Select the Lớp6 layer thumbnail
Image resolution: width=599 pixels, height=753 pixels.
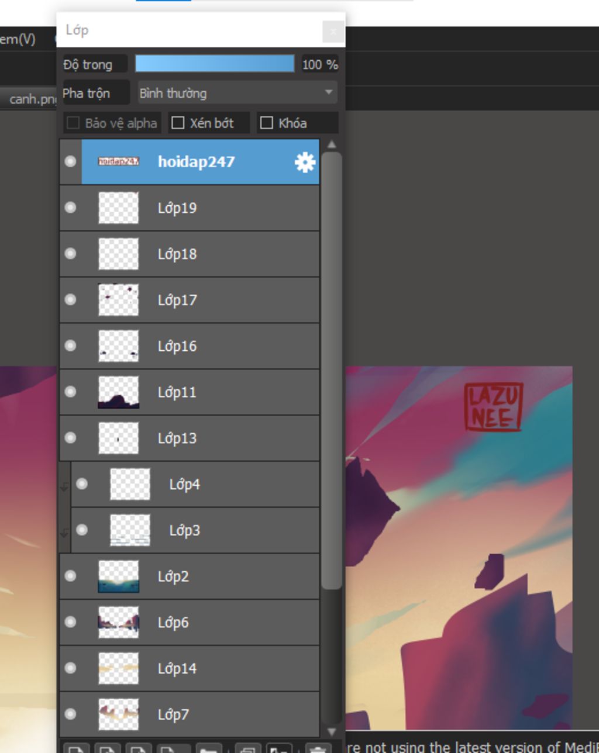[x=119, y=622]
